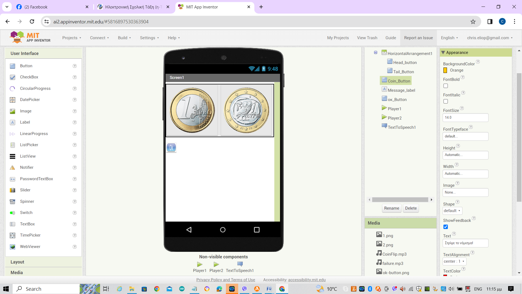The height and width of the screenshot is (294, 522).
Task: Choose the ListPicker palette component
Action: coord(29,145)
